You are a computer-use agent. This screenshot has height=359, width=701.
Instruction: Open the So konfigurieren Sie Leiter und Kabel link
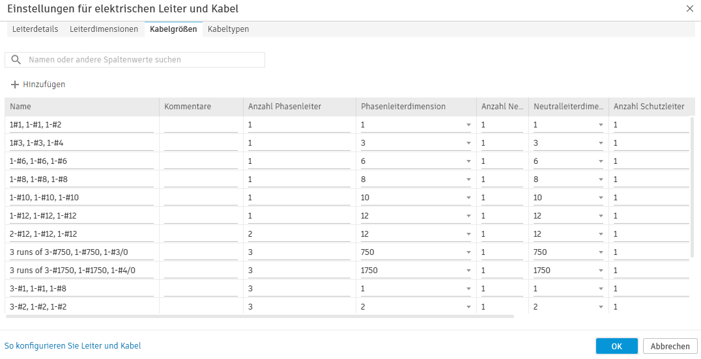click(72, 346)
